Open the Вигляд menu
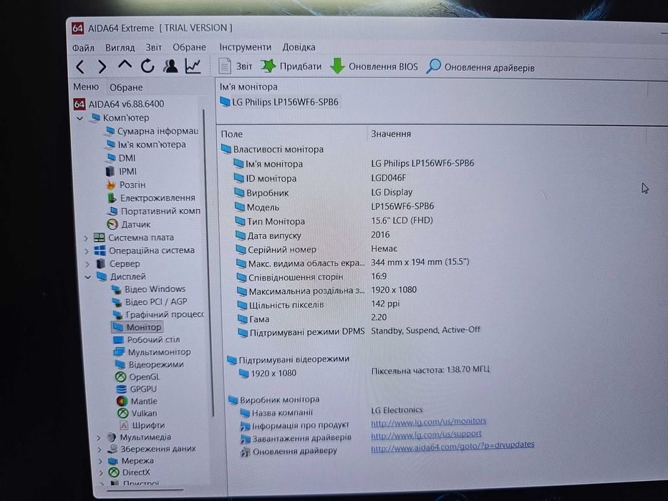This screenshot has height=501, width=668. tap(120, 47)
